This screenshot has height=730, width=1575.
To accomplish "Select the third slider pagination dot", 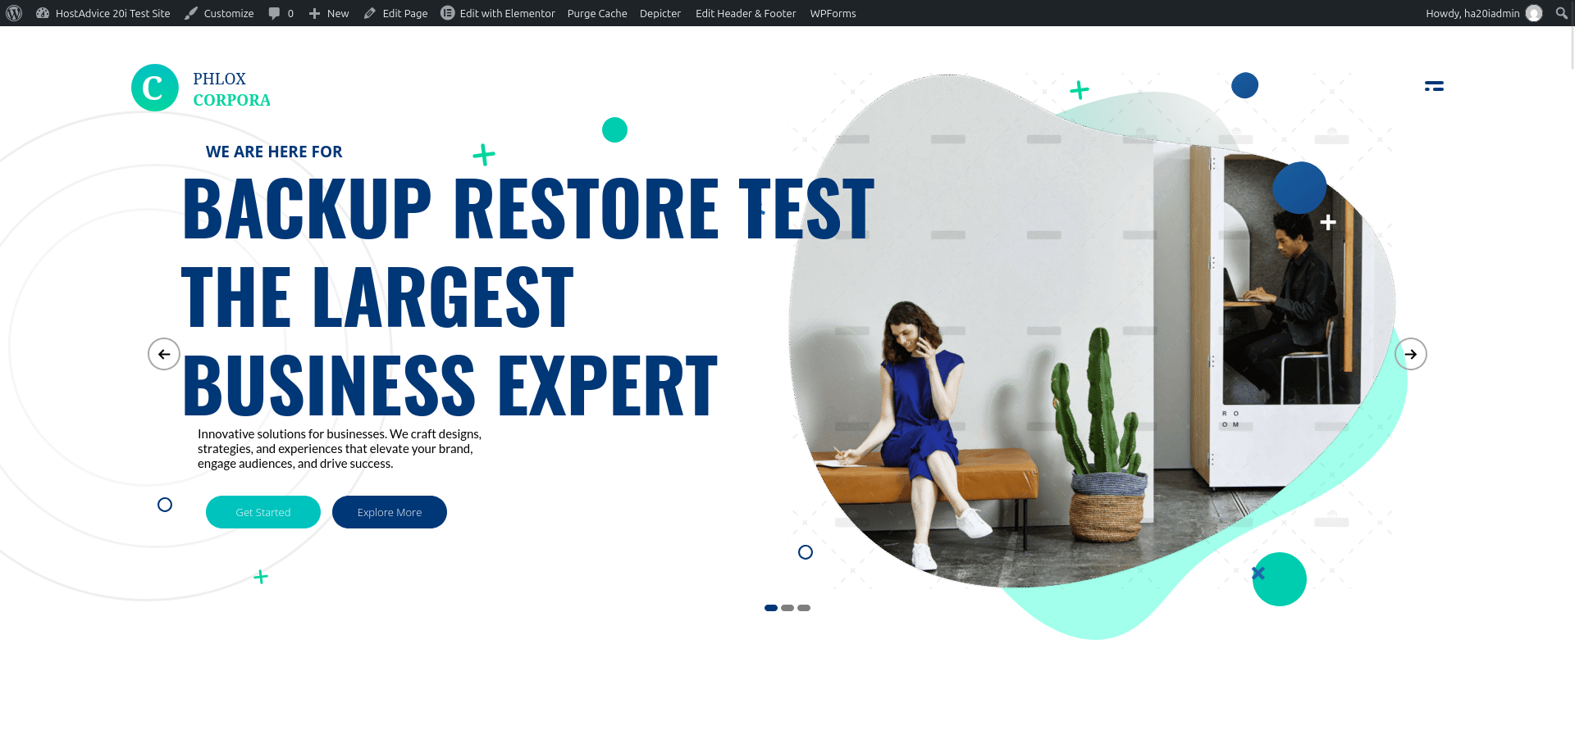I will point(804,608).
